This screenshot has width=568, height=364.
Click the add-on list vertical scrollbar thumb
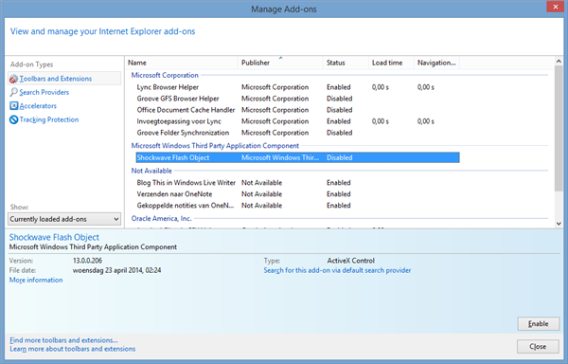click(559, 128)
